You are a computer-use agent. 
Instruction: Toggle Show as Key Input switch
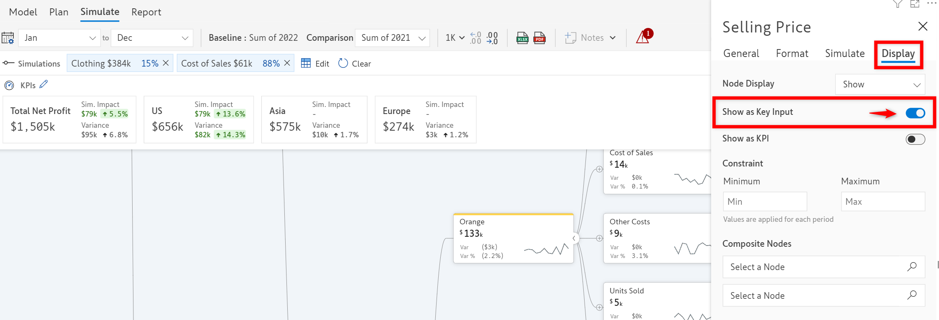point(915,113)
